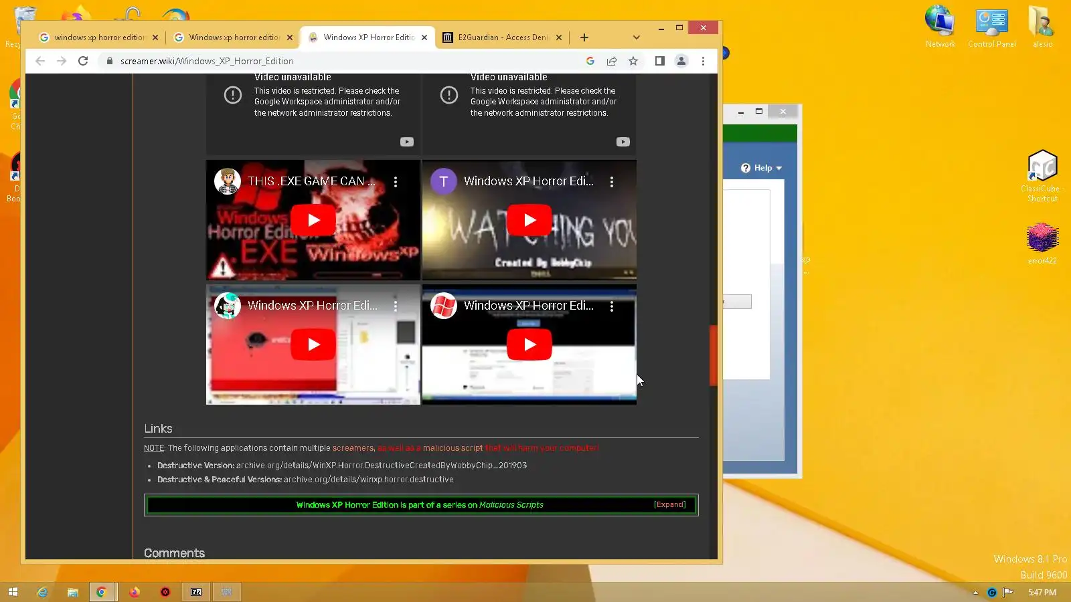This screenshot has height=602, width=1071.
Task: Open the Action Center flag in the tray
Action: (1007, 593)
